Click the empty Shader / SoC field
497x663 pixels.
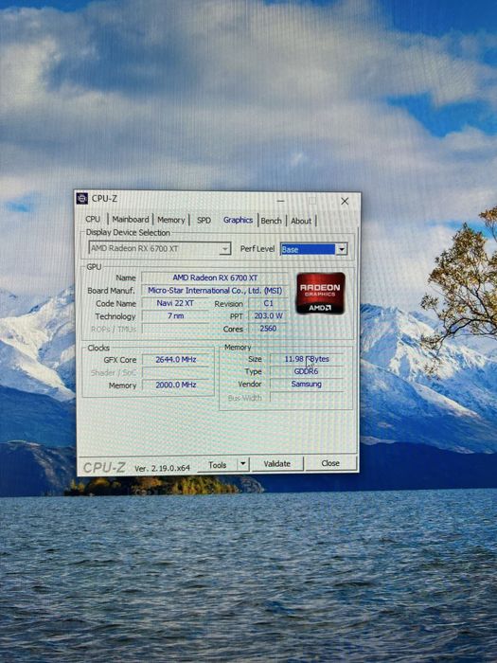pos(178,372)
